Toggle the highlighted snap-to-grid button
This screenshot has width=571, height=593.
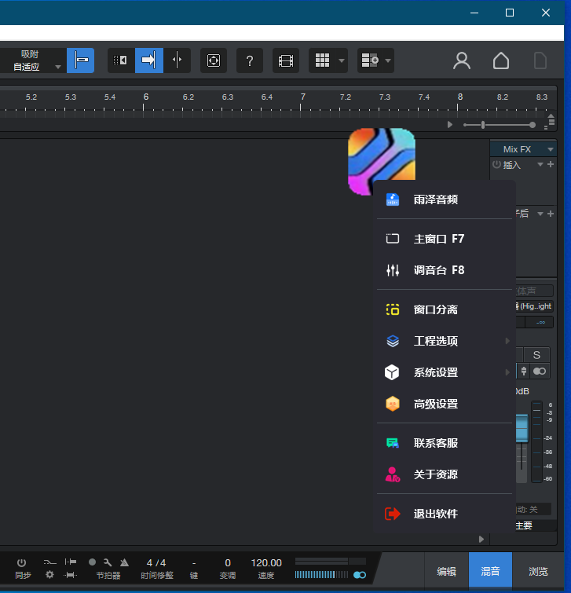[x=80, y=60]
